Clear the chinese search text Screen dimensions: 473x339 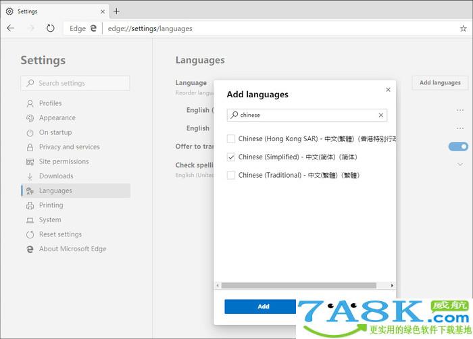(380, 115)
